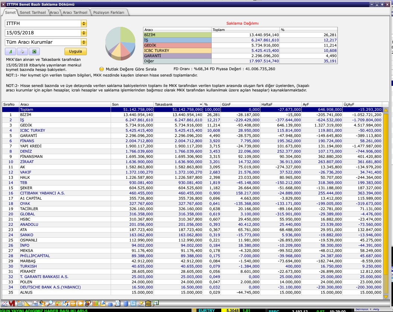
Task: Click the green BİZİM legend swatch
Action: click(177, 35)
